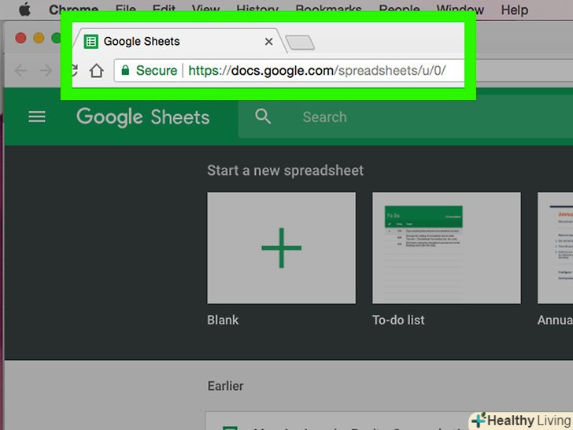Open the Apple menu
Screen dimensions: 573x430
[x=25, y=9]
